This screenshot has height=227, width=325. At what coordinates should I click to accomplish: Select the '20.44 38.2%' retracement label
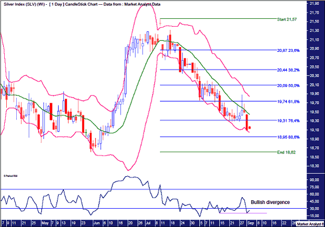tap(288, 70)
